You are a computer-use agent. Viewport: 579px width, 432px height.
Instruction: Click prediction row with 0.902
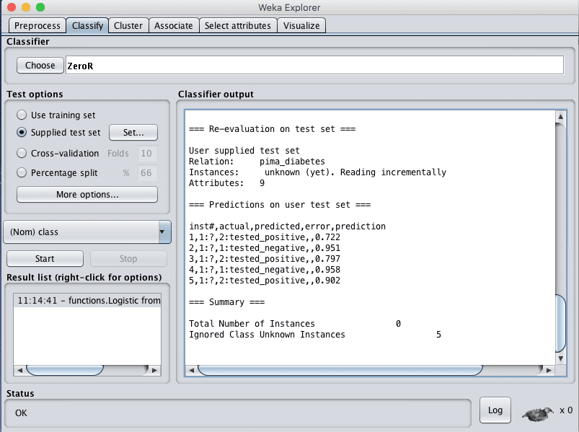265,281
